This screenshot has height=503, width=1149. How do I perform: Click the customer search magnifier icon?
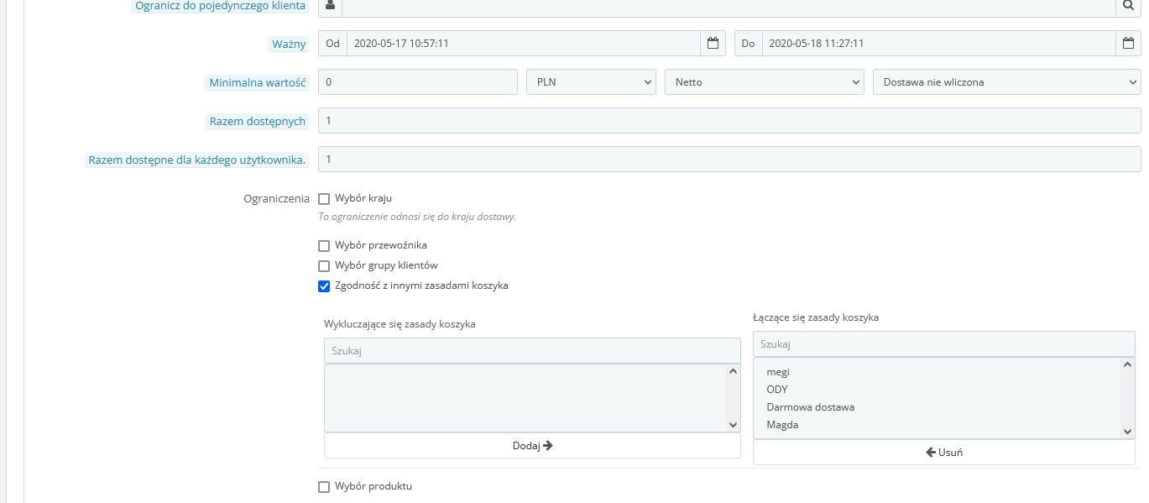click(x=1129, y=7)
